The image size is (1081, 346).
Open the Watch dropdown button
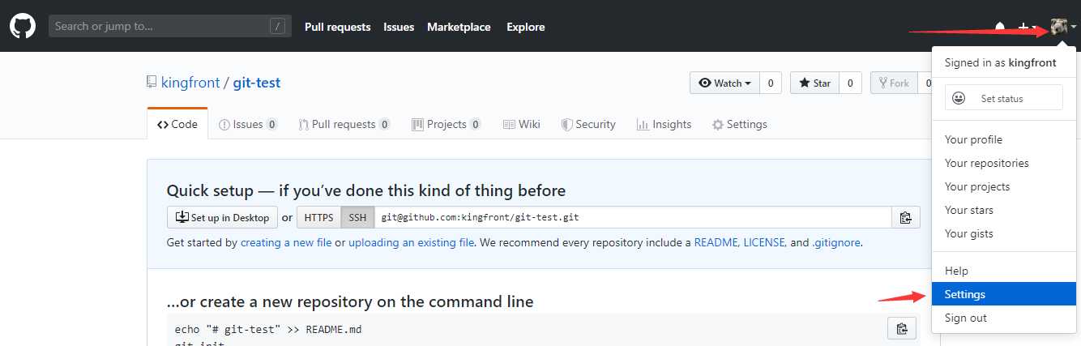point(724,83)
